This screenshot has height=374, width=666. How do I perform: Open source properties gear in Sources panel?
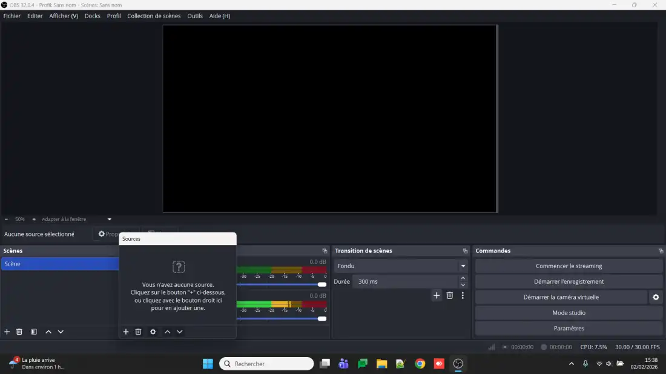coord(153,332)
